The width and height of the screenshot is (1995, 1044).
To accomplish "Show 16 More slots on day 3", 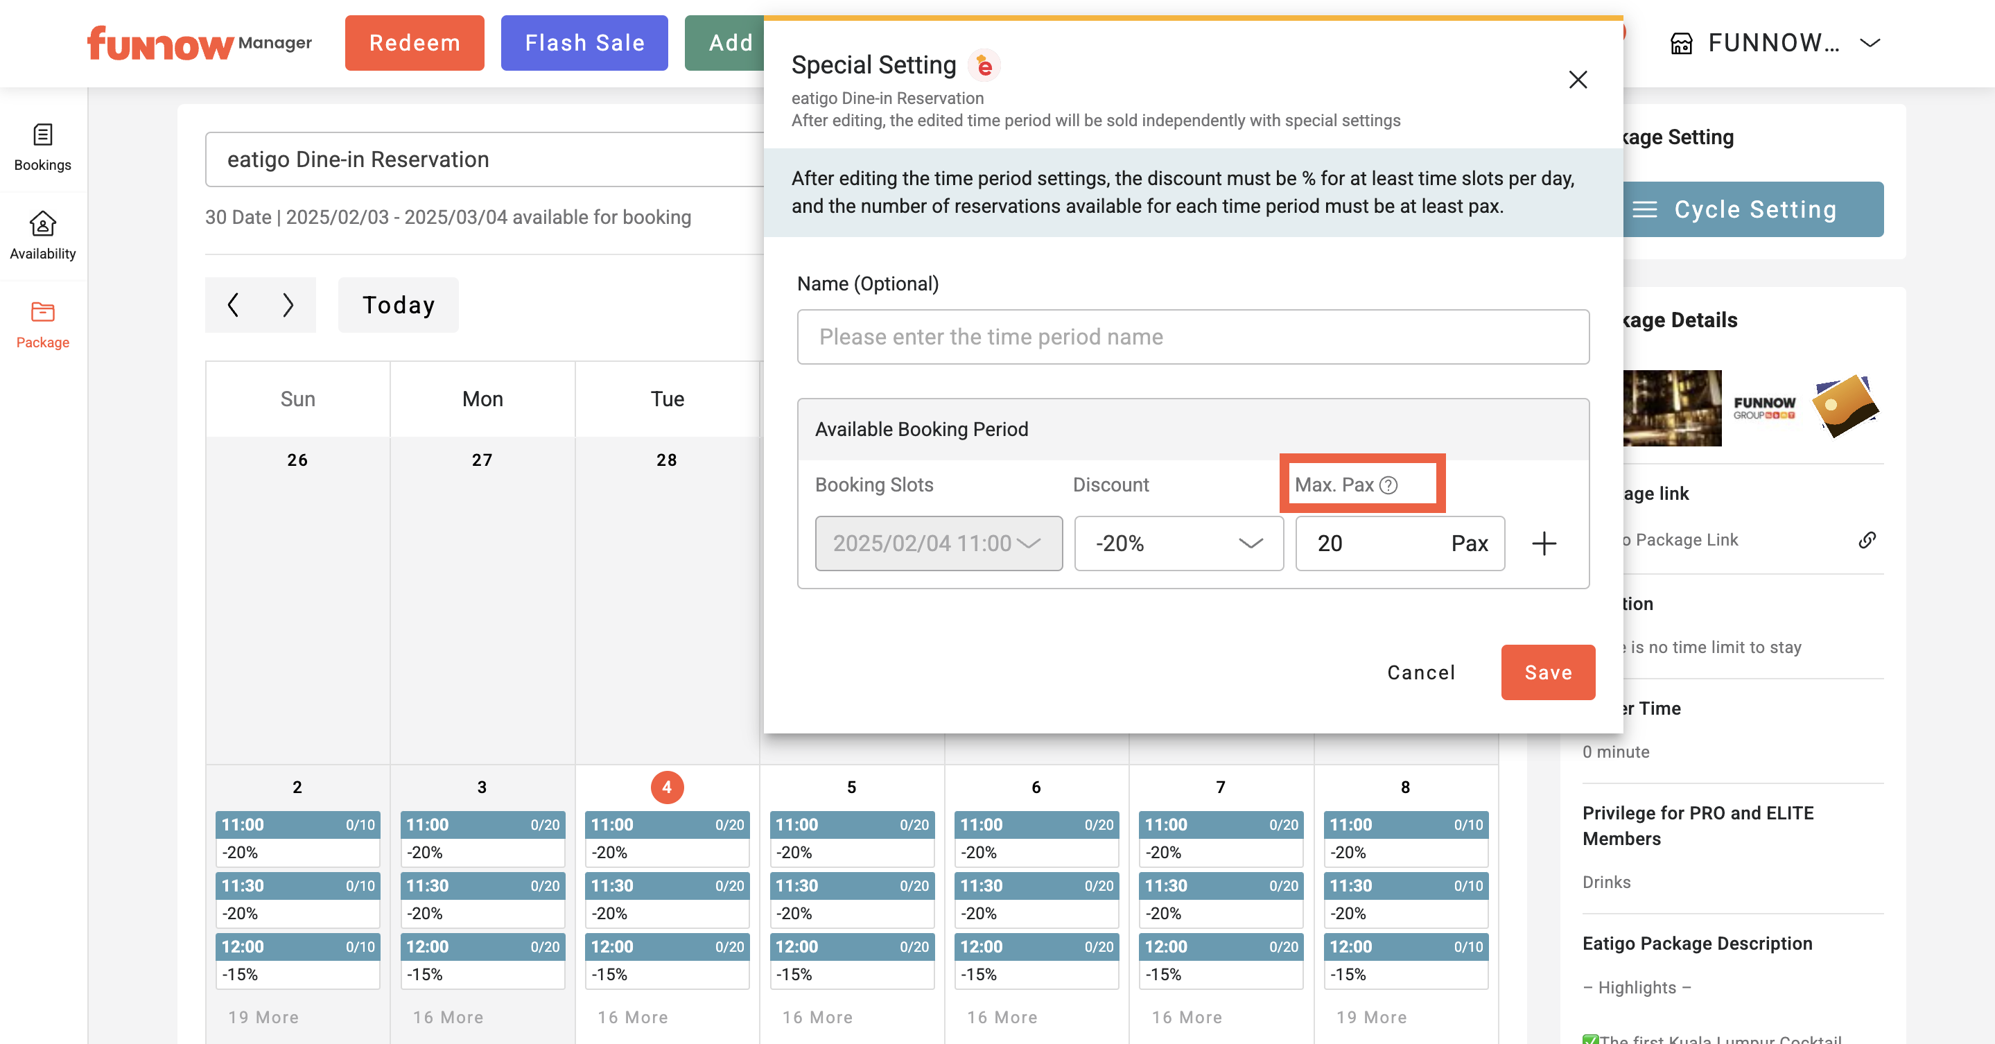I will [448, 1017].
